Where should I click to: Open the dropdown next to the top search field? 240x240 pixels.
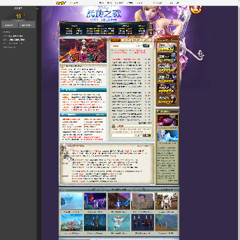point(139,46)
